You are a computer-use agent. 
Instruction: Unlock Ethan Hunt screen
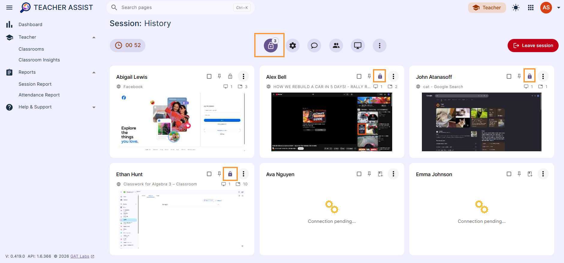[230, 174]
